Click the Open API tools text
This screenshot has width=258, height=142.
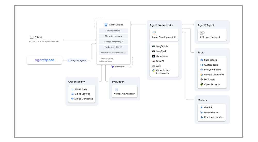tap(212, 85)
